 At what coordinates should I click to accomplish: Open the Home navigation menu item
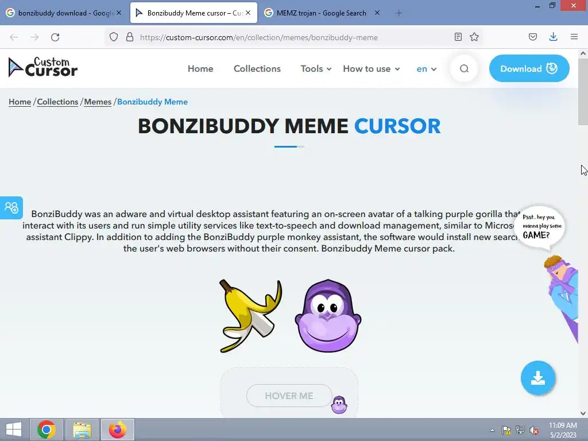click(200, 69)
